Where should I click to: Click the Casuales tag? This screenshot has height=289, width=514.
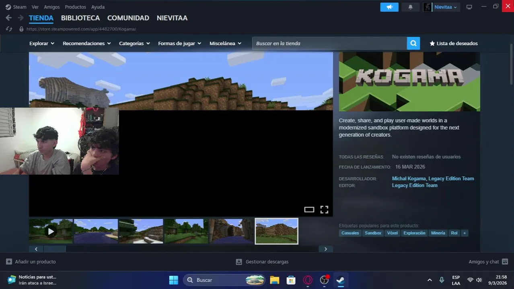click(350, 233)
